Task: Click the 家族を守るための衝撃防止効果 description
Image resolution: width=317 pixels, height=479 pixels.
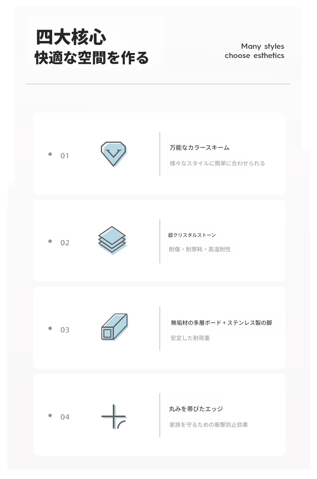Action: click(209, 424)
